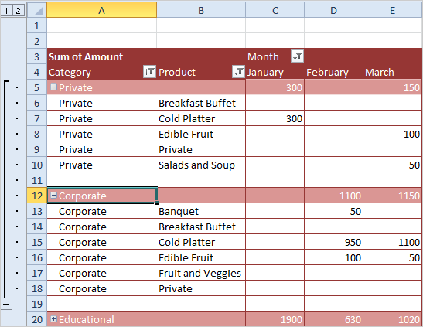This screenshot has width=423, height=327.
Task: Select all cells using corner triangle
Action: tap(37, 11)
